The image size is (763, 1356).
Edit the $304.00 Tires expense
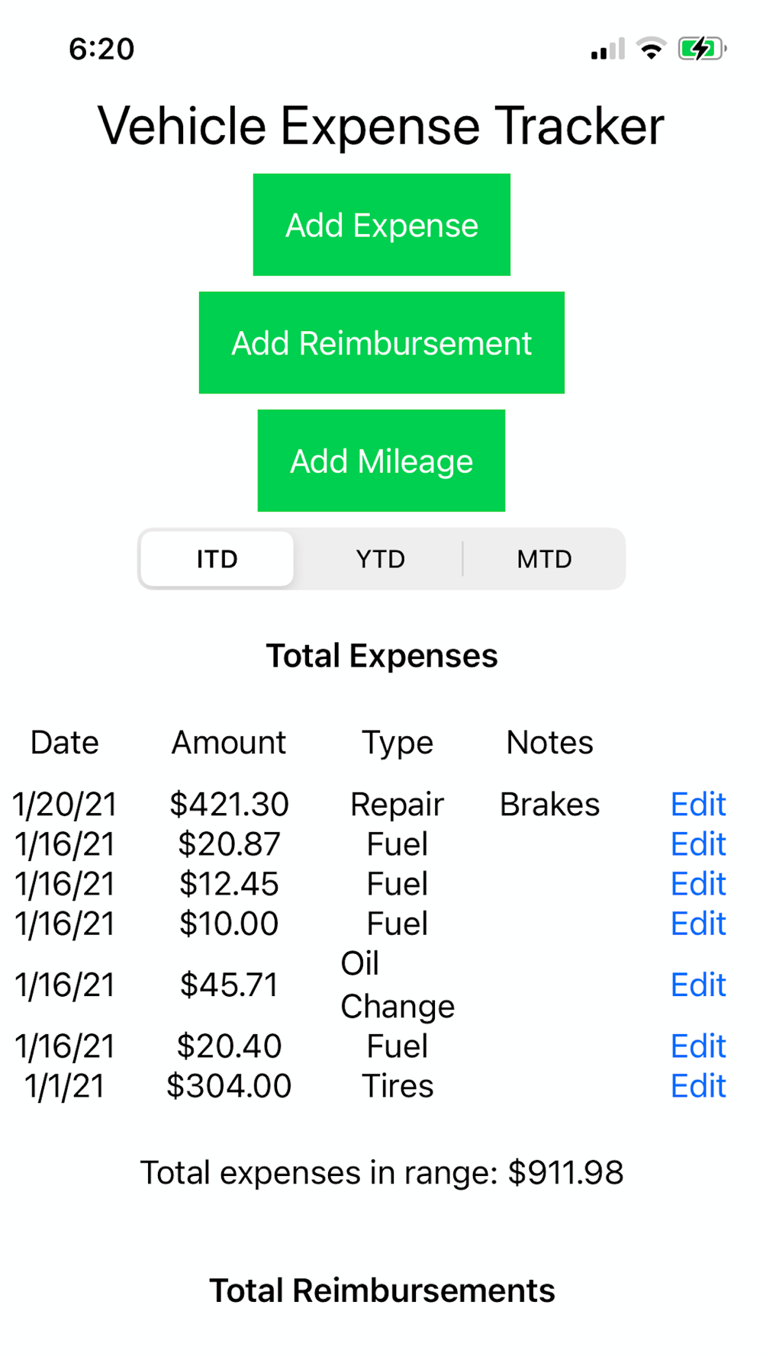697,1085
